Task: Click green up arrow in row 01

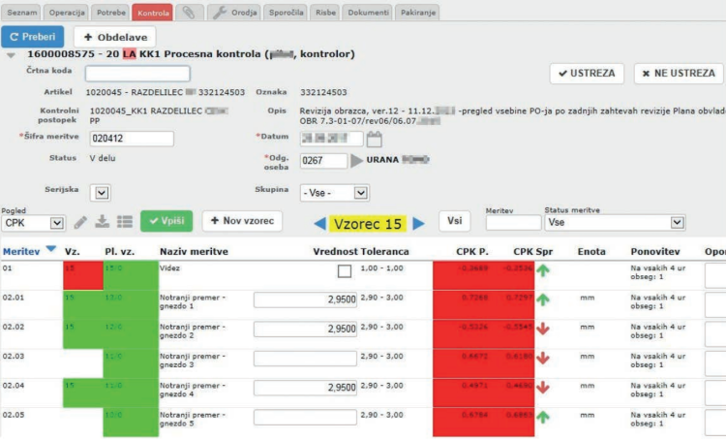Action: [x=543, y=270]
